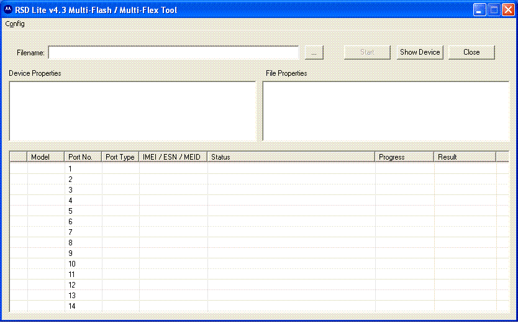Sort by the Port No. column header
This screenshot has height=323, width=518.
83,157
